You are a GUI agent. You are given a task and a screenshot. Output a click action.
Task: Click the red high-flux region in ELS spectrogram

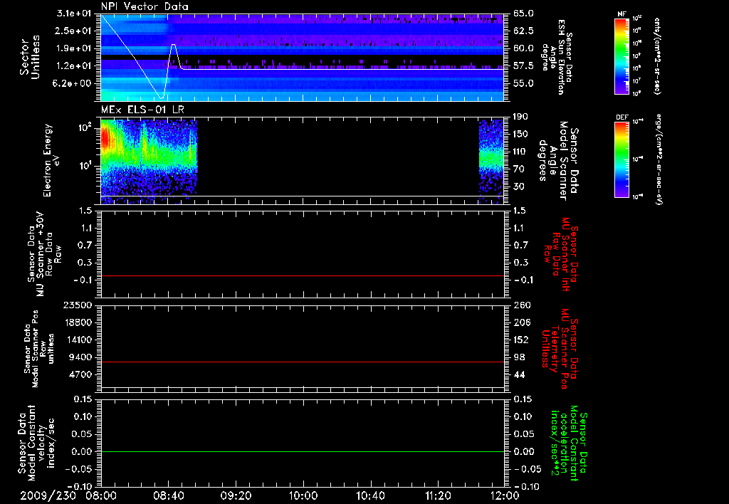point(105,137)
